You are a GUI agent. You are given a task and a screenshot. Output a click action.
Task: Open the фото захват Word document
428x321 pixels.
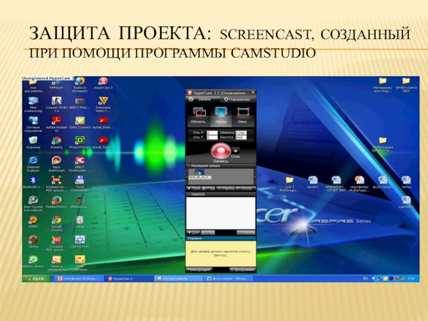[383, 182]
